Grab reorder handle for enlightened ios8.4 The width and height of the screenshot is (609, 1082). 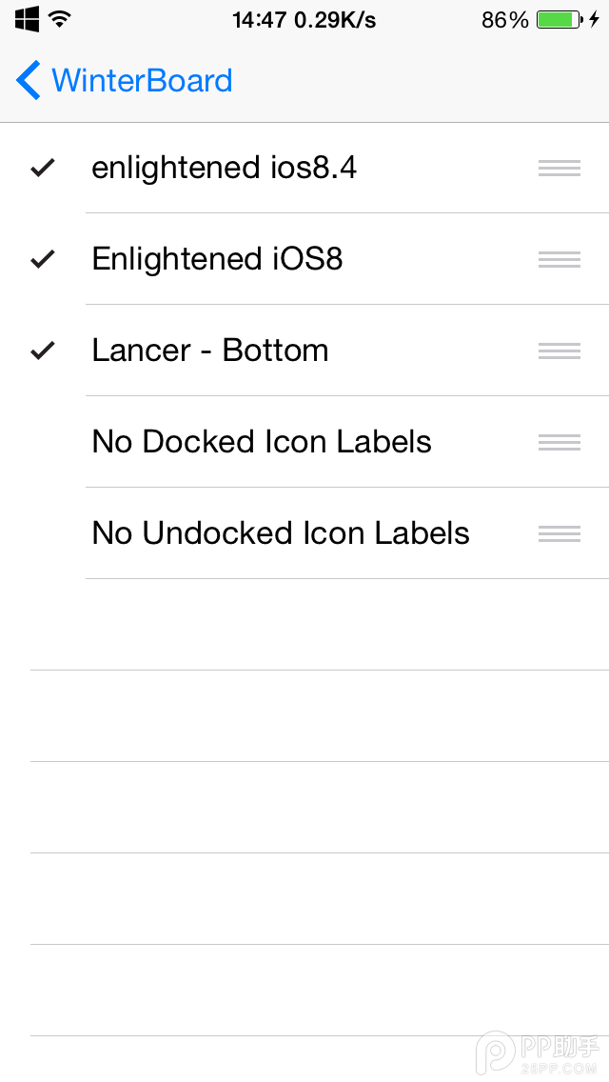(x=560, y=169)
